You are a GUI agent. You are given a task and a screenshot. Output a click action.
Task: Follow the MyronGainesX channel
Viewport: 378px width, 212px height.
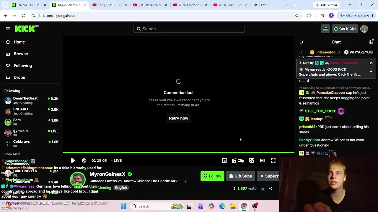coord(212,176)
